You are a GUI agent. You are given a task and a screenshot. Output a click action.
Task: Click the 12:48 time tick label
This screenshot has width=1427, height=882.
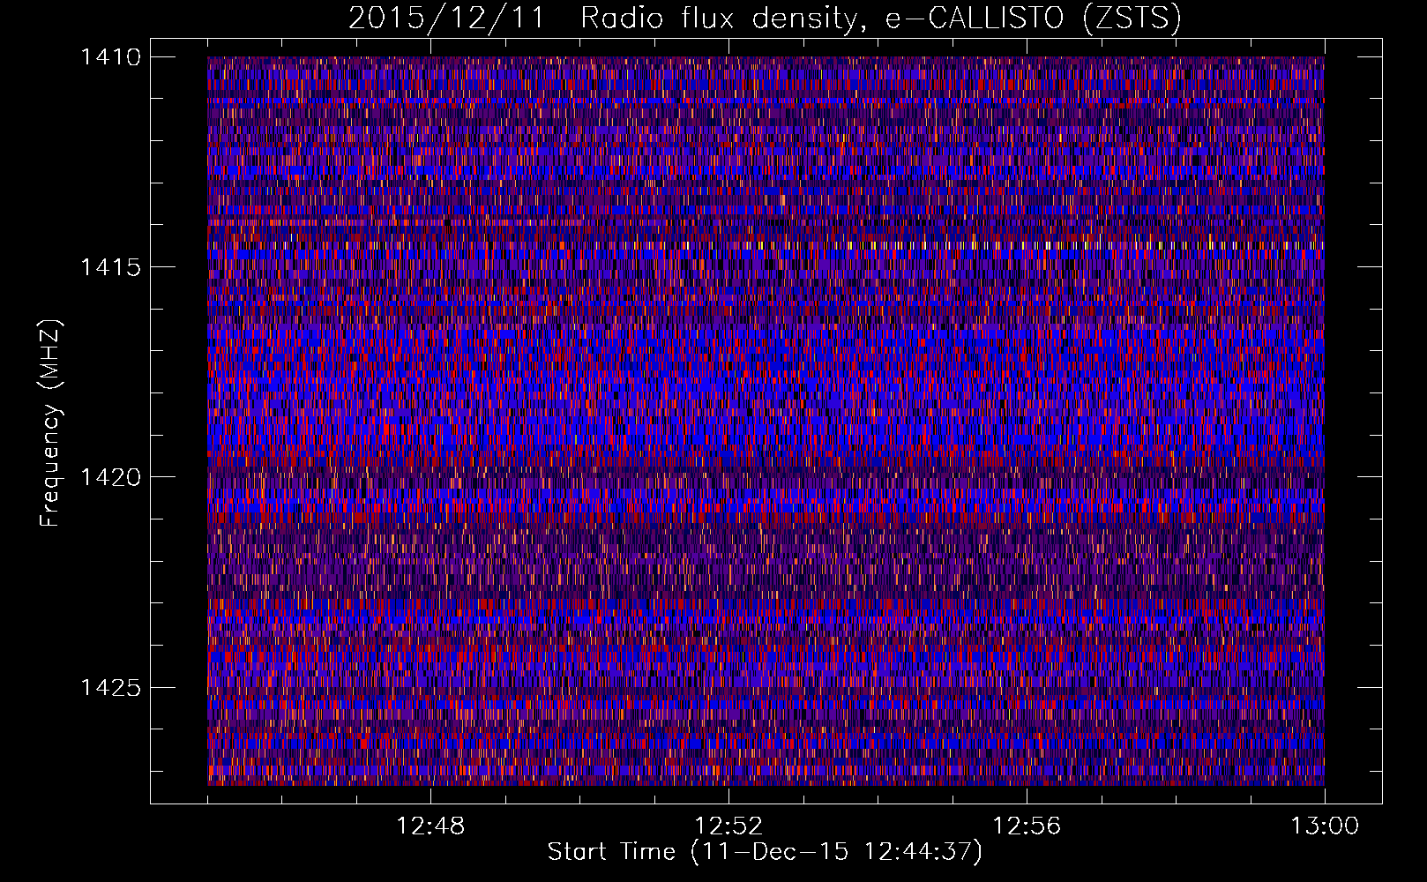[430, 826]
